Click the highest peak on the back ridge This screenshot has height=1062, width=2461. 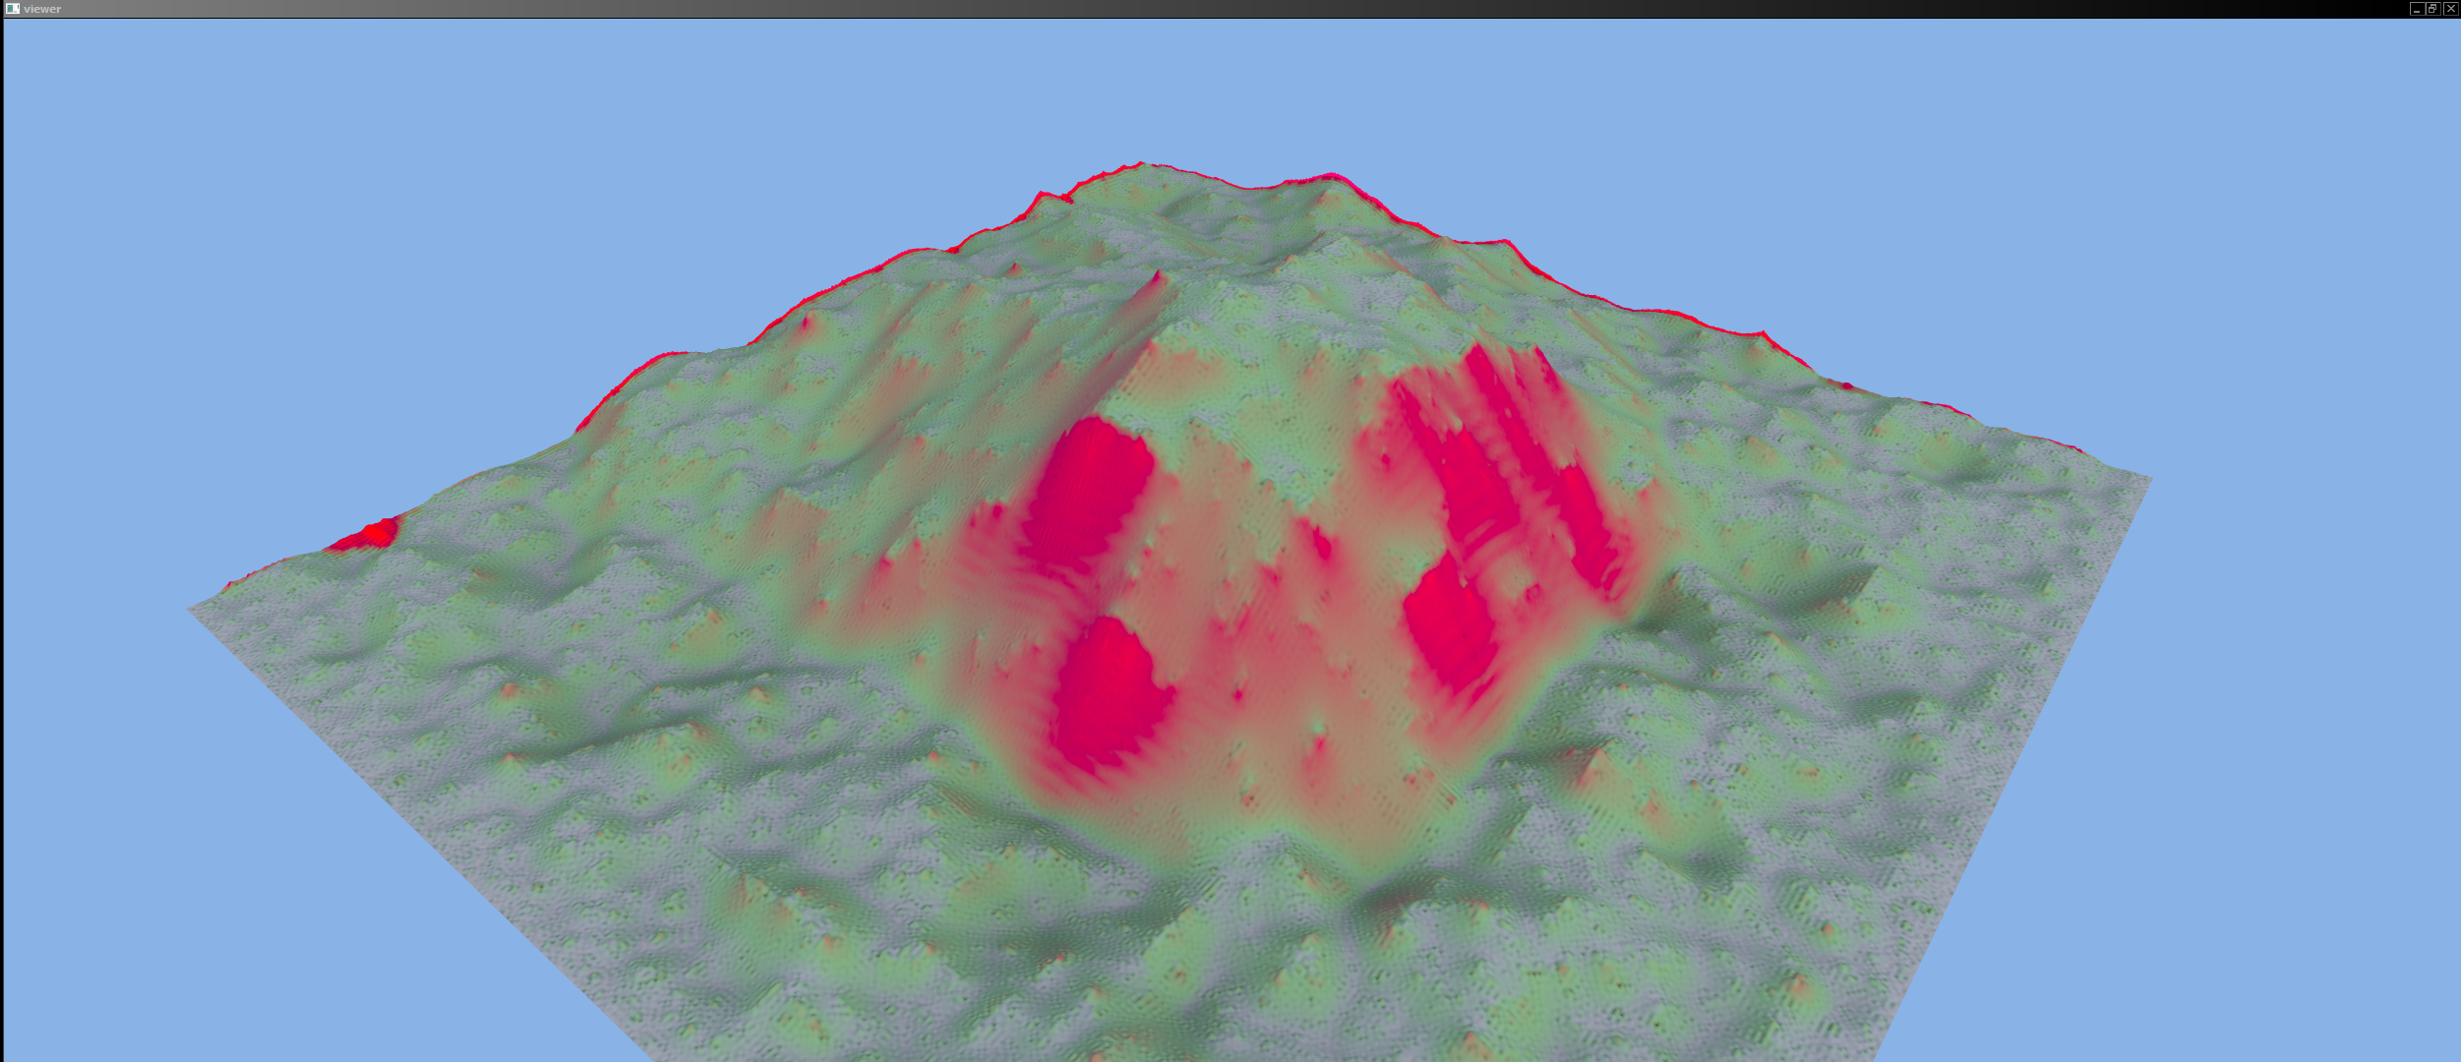pos(1141,164)
